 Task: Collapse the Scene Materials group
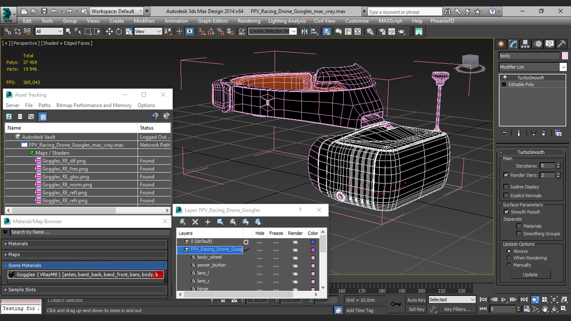[84, 265]
